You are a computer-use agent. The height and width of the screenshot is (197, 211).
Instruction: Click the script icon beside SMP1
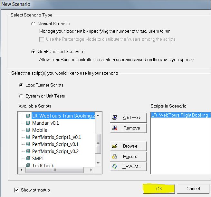pyautogui.click(x=28, y=158)
